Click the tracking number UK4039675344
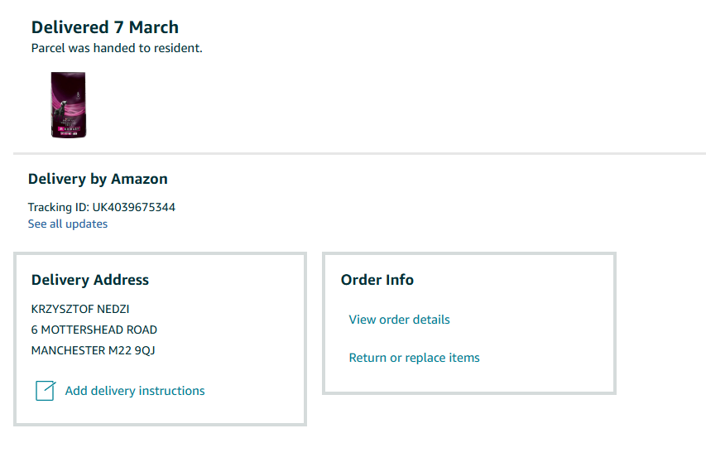The image size is (706, 462). 134,207
